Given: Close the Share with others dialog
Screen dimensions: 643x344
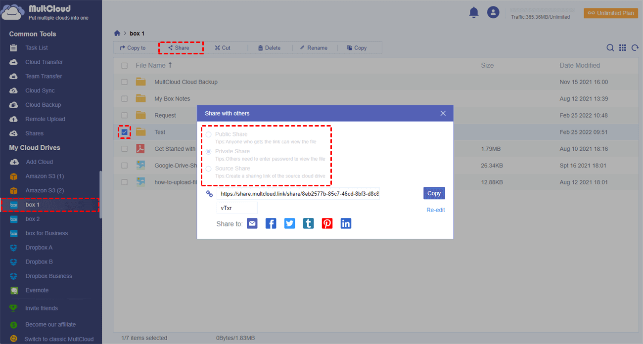Looking at the screenshot, I should [x=443, y=113].
